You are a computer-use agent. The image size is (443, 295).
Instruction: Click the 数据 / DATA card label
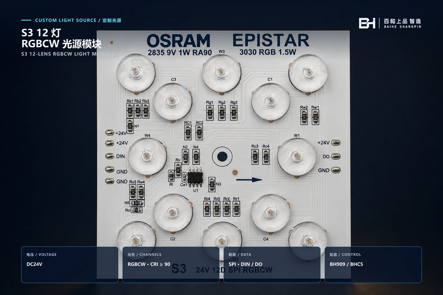(x=240, y=255)
